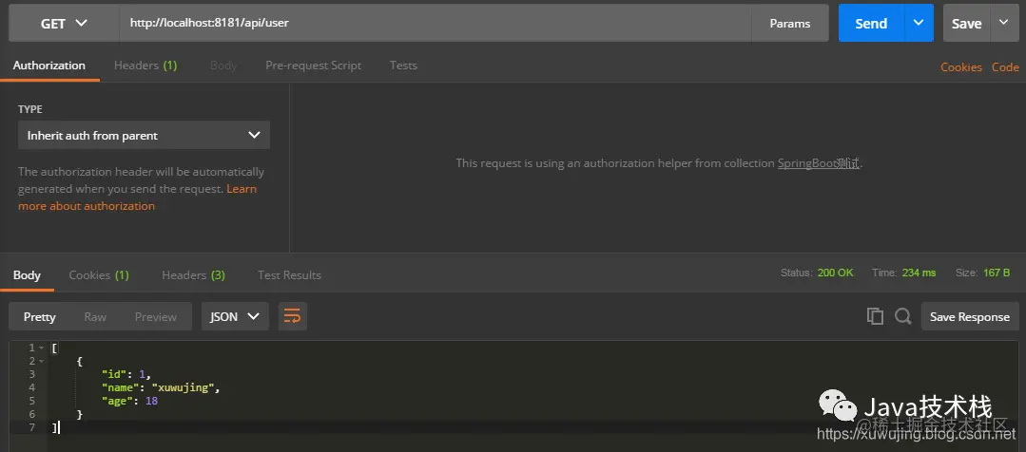Open the response Cookies (1) tab
Image resolution: width=1026 pixels, height=452 pixels.
(x=99, y=275)
